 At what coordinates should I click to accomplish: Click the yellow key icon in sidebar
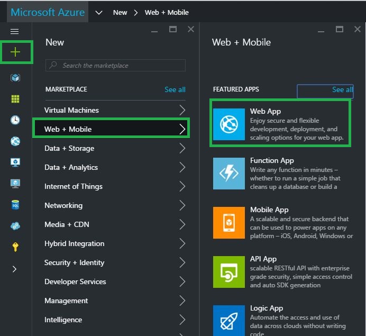(x=15, y=247)
